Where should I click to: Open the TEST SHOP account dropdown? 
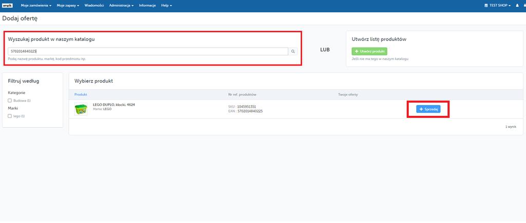click(x=498, y=6)
